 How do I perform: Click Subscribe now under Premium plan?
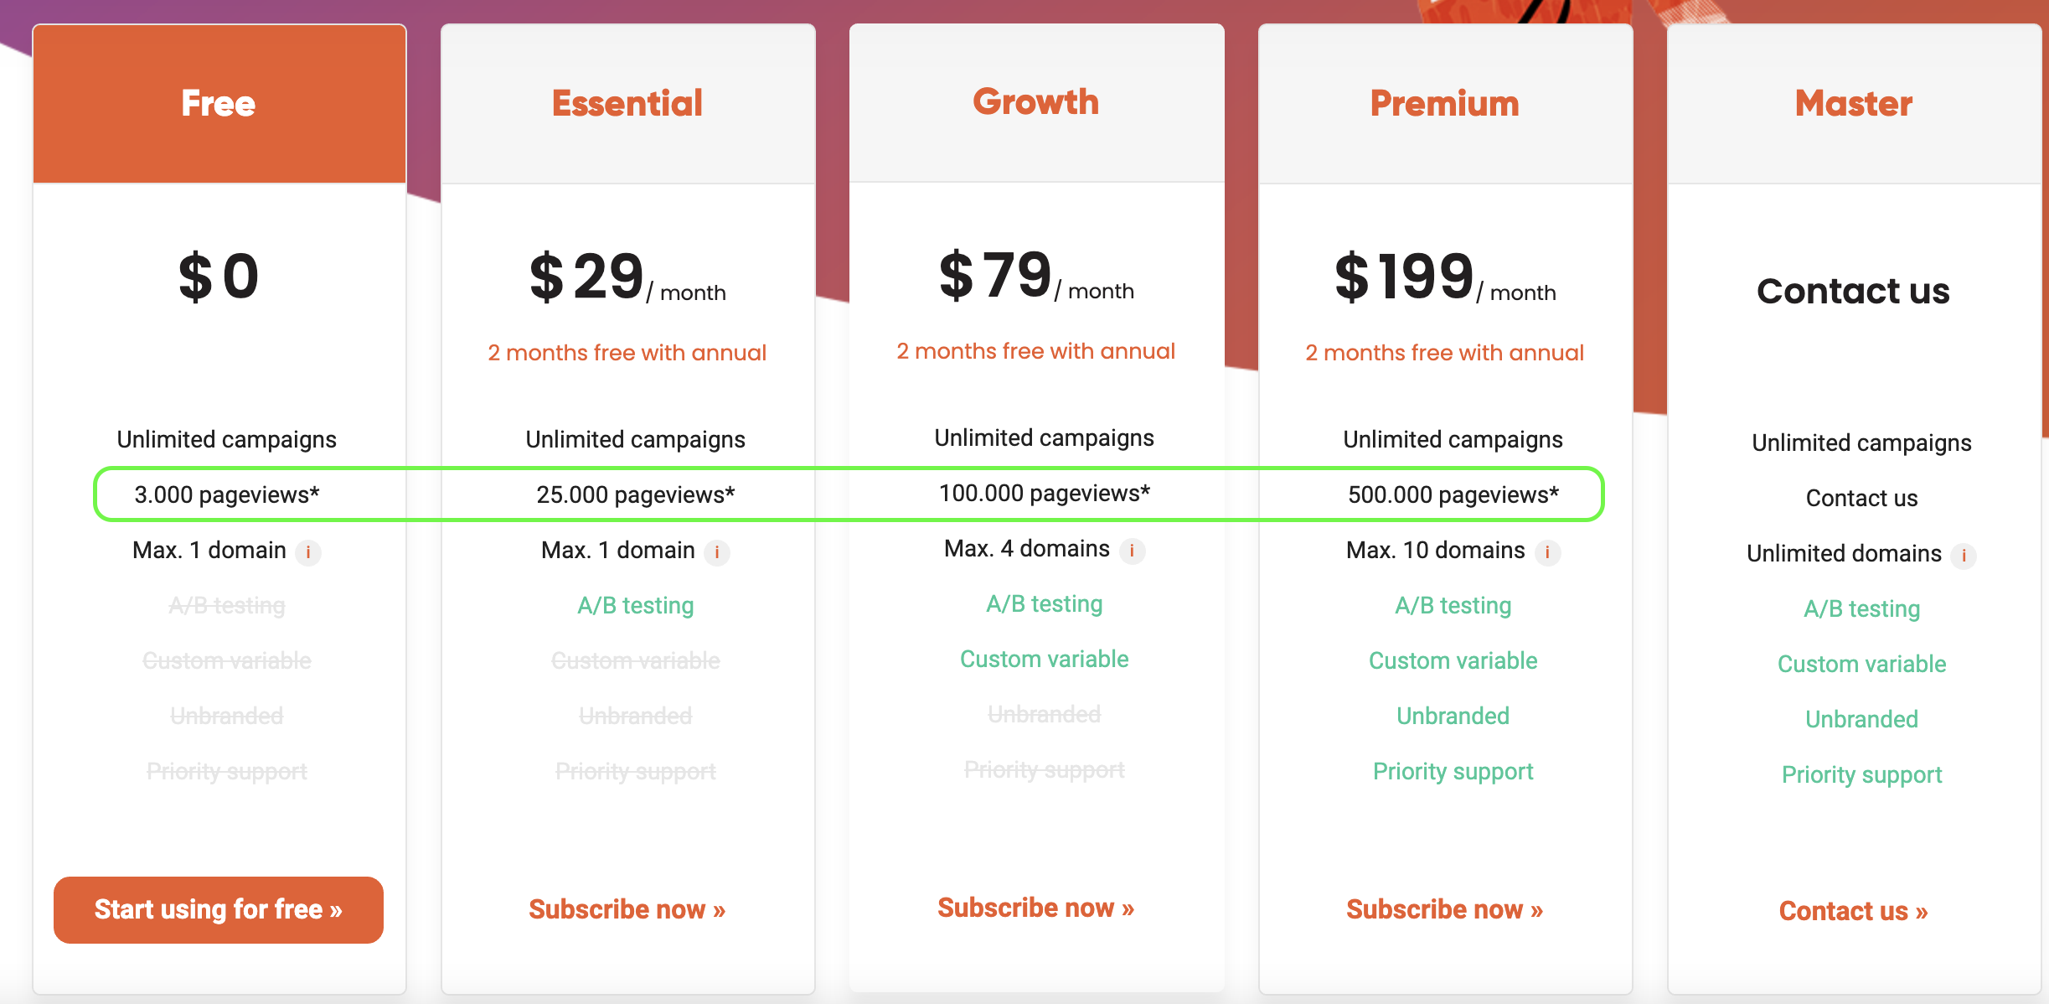pos(1444,909)
